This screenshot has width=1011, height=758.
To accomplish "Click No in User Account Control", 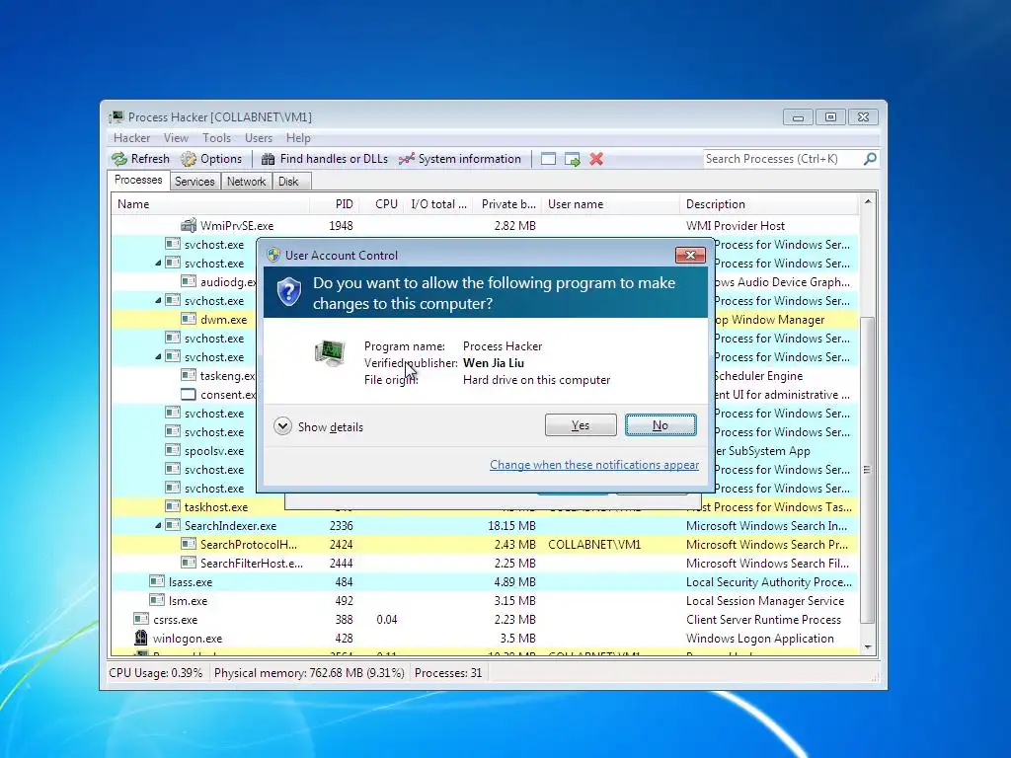I will 661,425.
